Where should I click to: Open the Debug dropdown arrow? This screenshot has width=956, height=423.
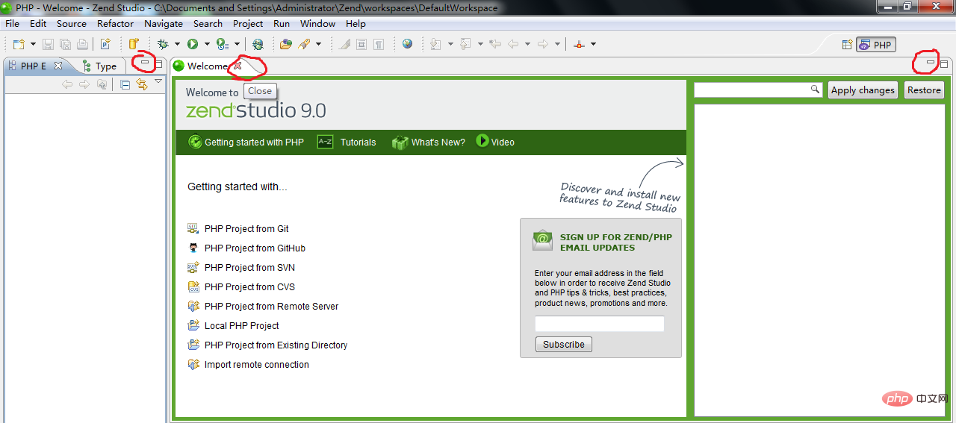point(177,45)
